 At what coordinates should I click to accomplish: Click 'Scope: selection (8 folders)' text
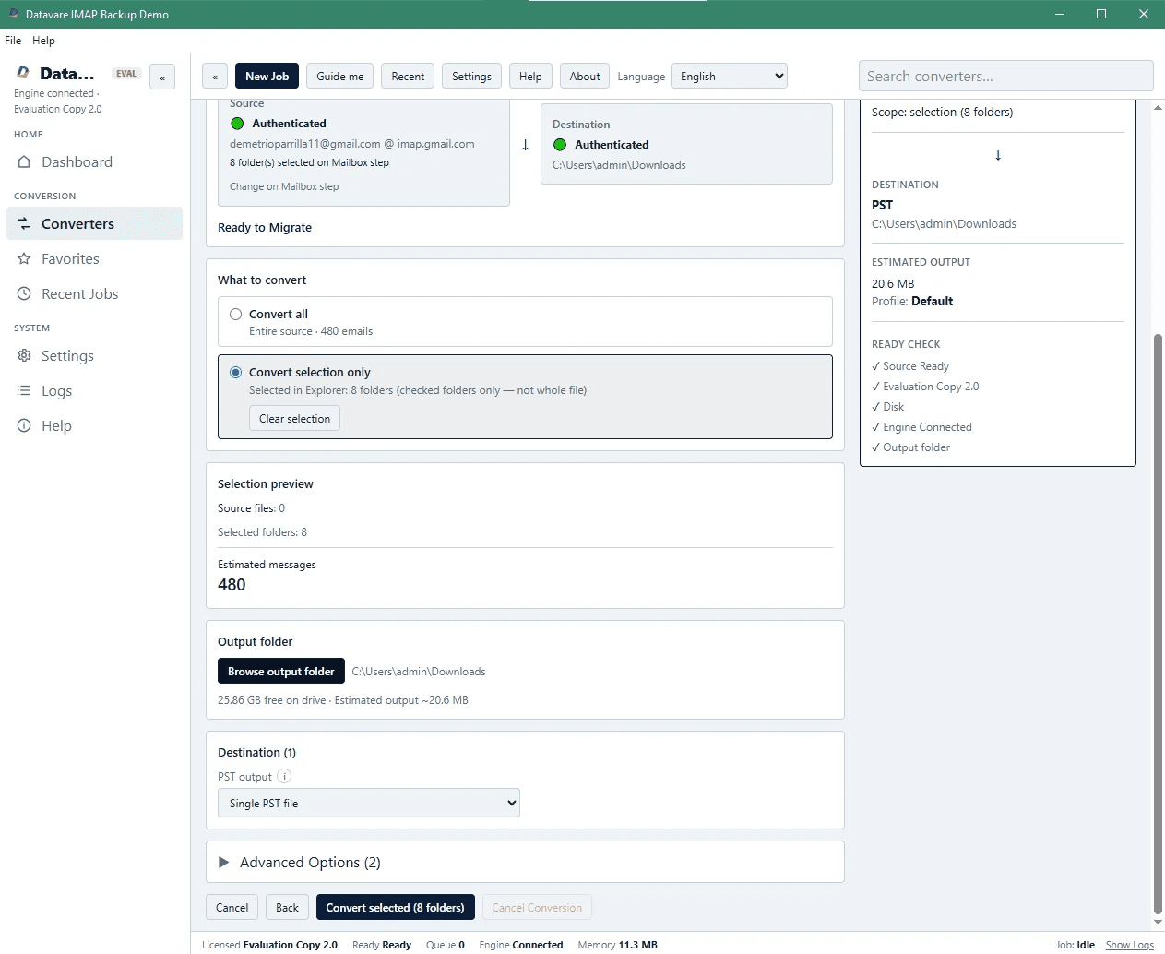pos(942,113)
